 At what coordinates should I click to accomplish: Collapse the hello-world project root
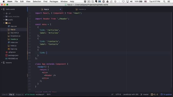click(x=2, y=9)
